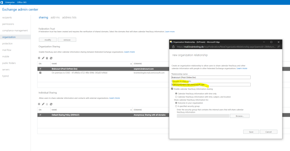
Task: Open the add-ins tab
Action: (x=55, y=18)
